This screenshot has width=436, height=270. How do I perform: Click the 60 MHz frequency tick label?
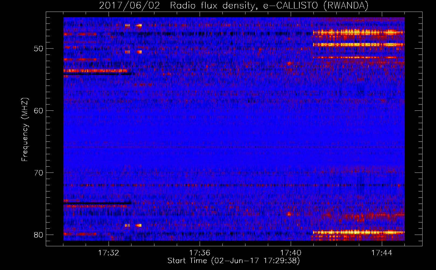tap(39, 111)
